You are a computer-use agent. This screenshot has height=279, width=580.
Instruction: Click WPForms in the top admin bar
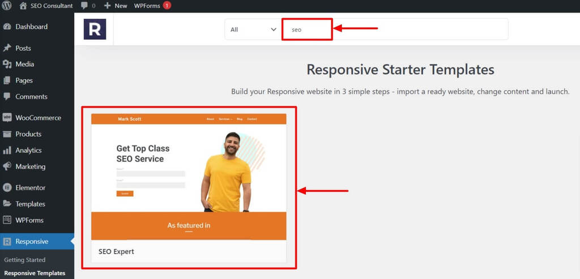click(x=147, y=6)
